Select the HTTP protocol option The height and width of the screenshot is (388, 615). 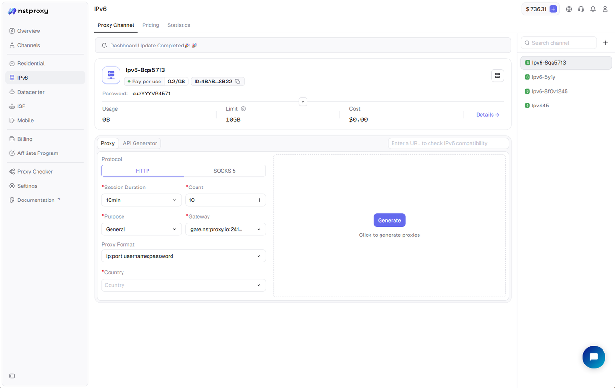point(143,171)
